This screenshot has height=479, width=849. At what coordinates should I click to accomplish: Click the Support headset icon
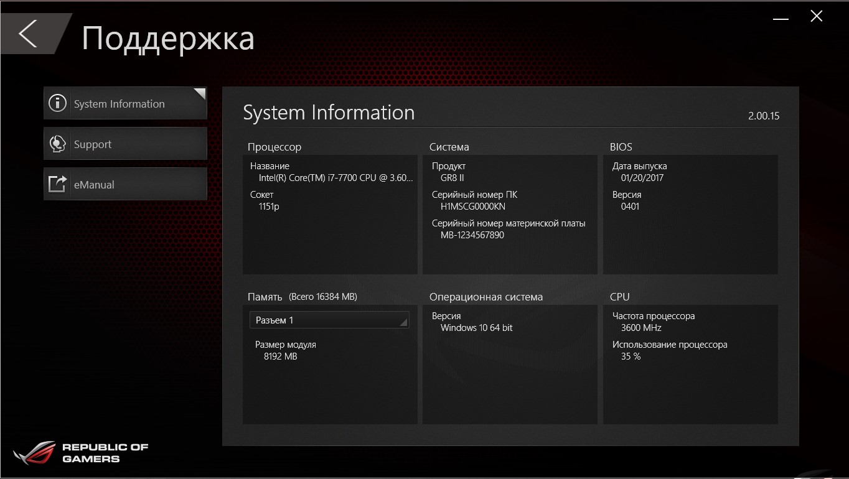point(58,144)
